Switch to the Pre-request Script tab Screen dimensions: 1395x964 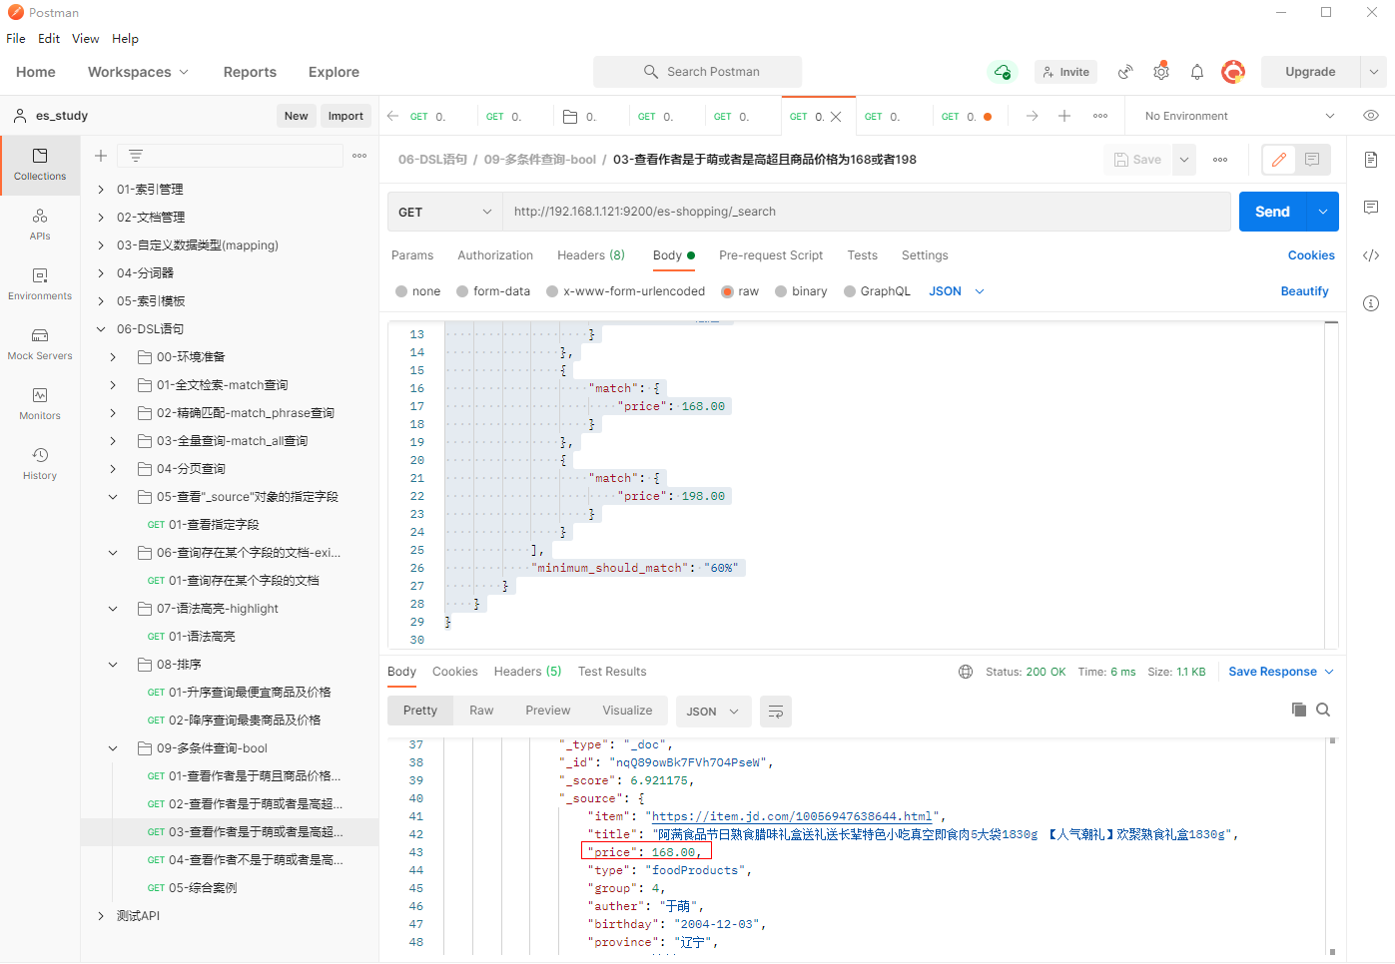click(x=770, y=255)
